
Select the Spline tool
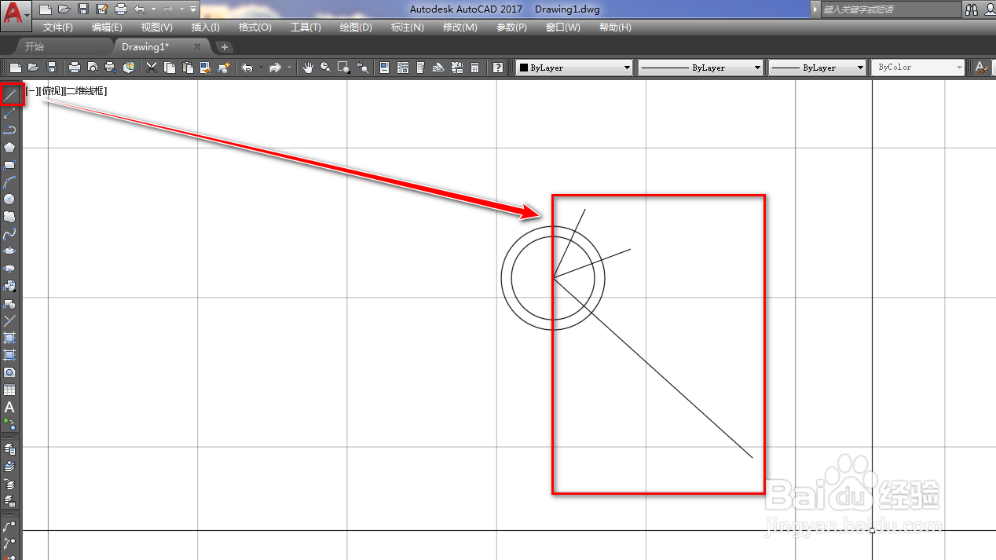coord(10,233)
